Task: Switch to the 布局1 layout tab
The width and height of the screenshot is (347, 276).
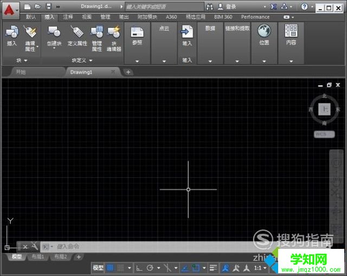Action: 38,256
